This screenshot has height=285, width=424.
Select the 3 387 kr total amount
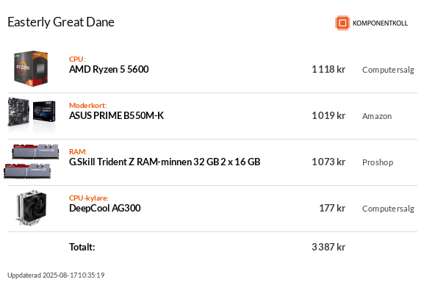click(328, 247)
